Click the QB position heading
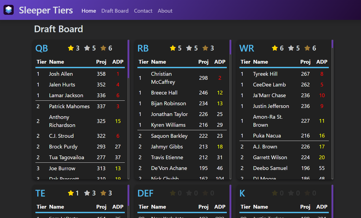361x218 pixels. tap(42, 48)
